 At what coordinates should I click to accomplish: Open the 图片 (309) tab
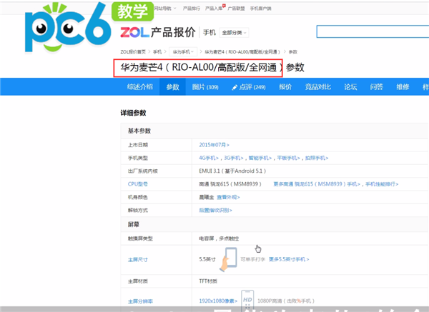pyautogui.click(x=205, y=87)
